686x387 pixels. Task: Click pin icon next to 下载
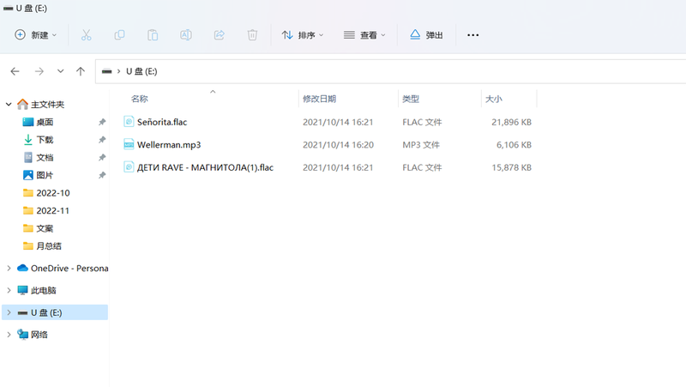pos(102,140)
